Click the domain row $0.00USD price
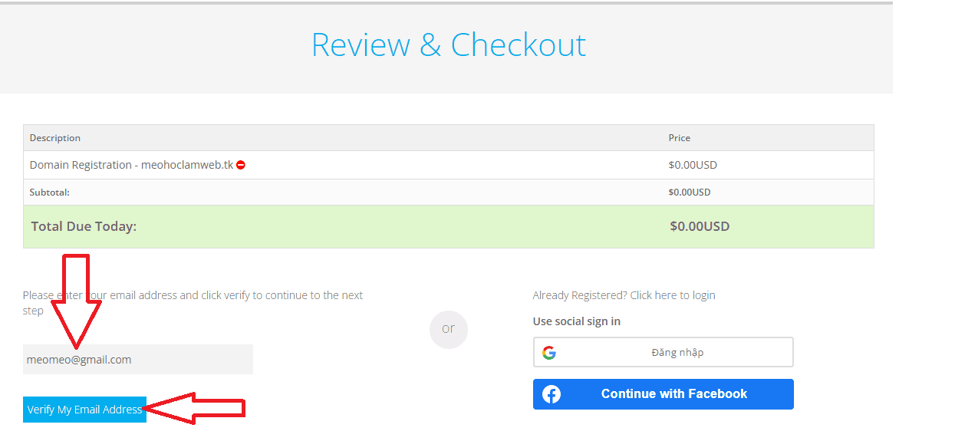Viewport: 978px width, 441px height. [693, 165]
